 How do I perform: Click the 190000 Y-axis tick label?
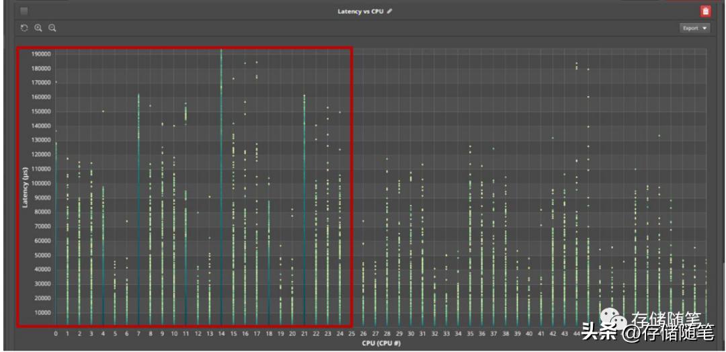tap(42, 54)
